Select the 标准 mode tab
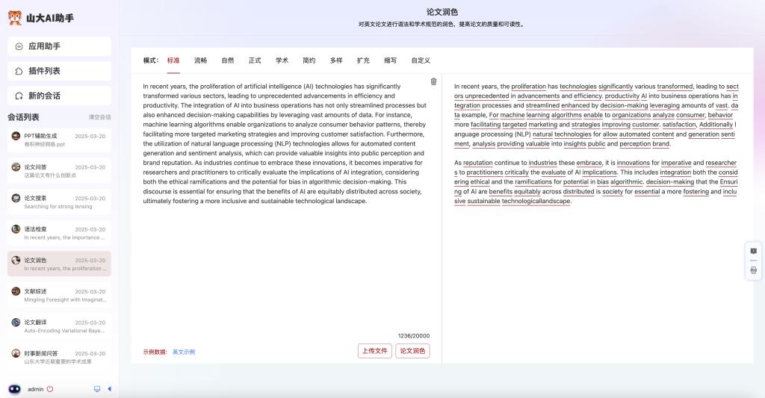The height and width of the screenshot is (398, 765). 173,60
